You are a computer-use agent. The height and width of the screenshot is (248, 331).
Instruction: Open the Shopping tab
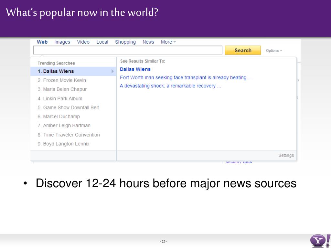pyautogui.click(x=125, y=42)
